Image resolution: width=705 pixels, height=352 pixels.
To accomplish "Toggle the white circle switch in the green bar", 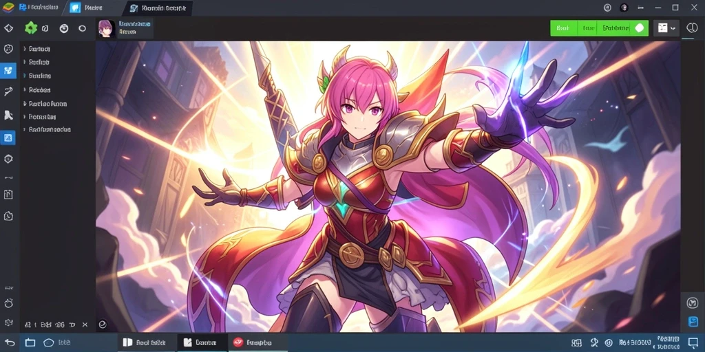I will 640,27.
